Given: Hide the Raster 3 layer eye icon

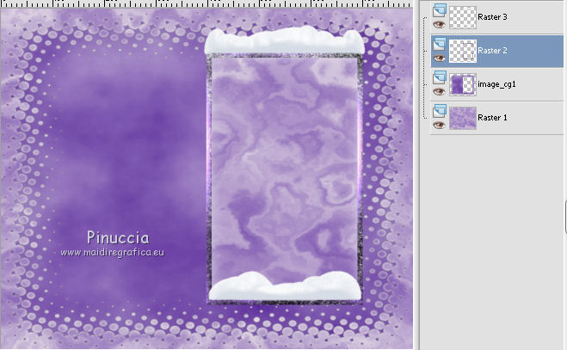Looking at the screenshot, I should pyautogui.click(x=439, y=25).
